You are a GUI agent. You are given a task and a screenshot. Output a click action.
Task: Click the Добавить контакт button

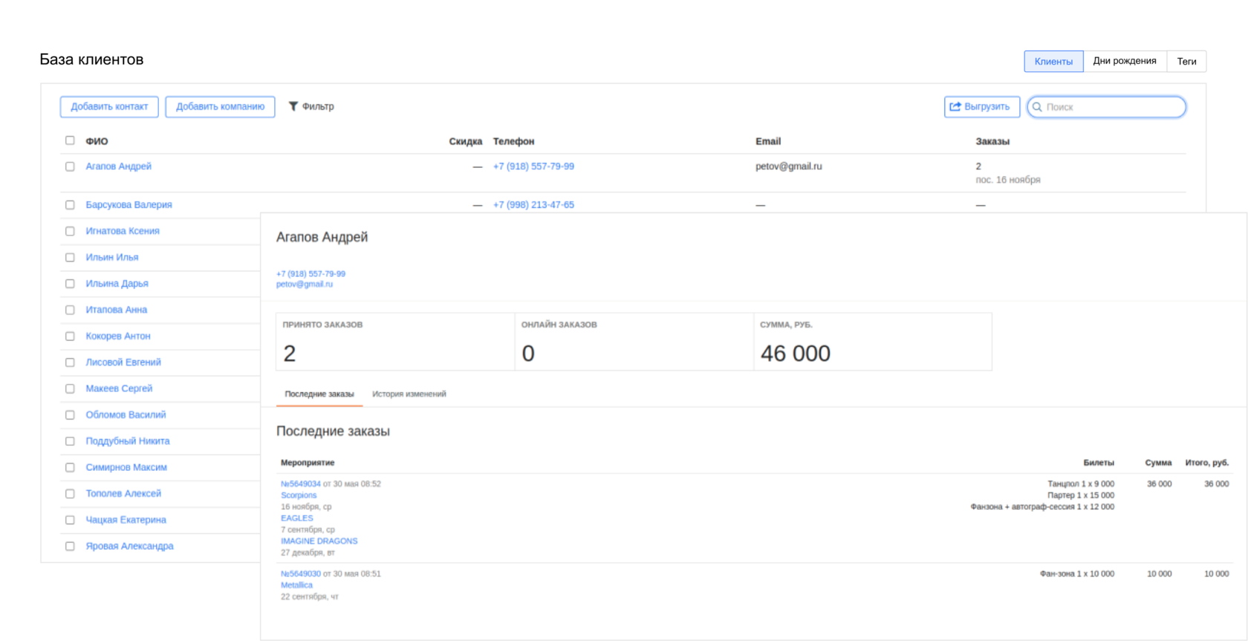pos(109,107)
